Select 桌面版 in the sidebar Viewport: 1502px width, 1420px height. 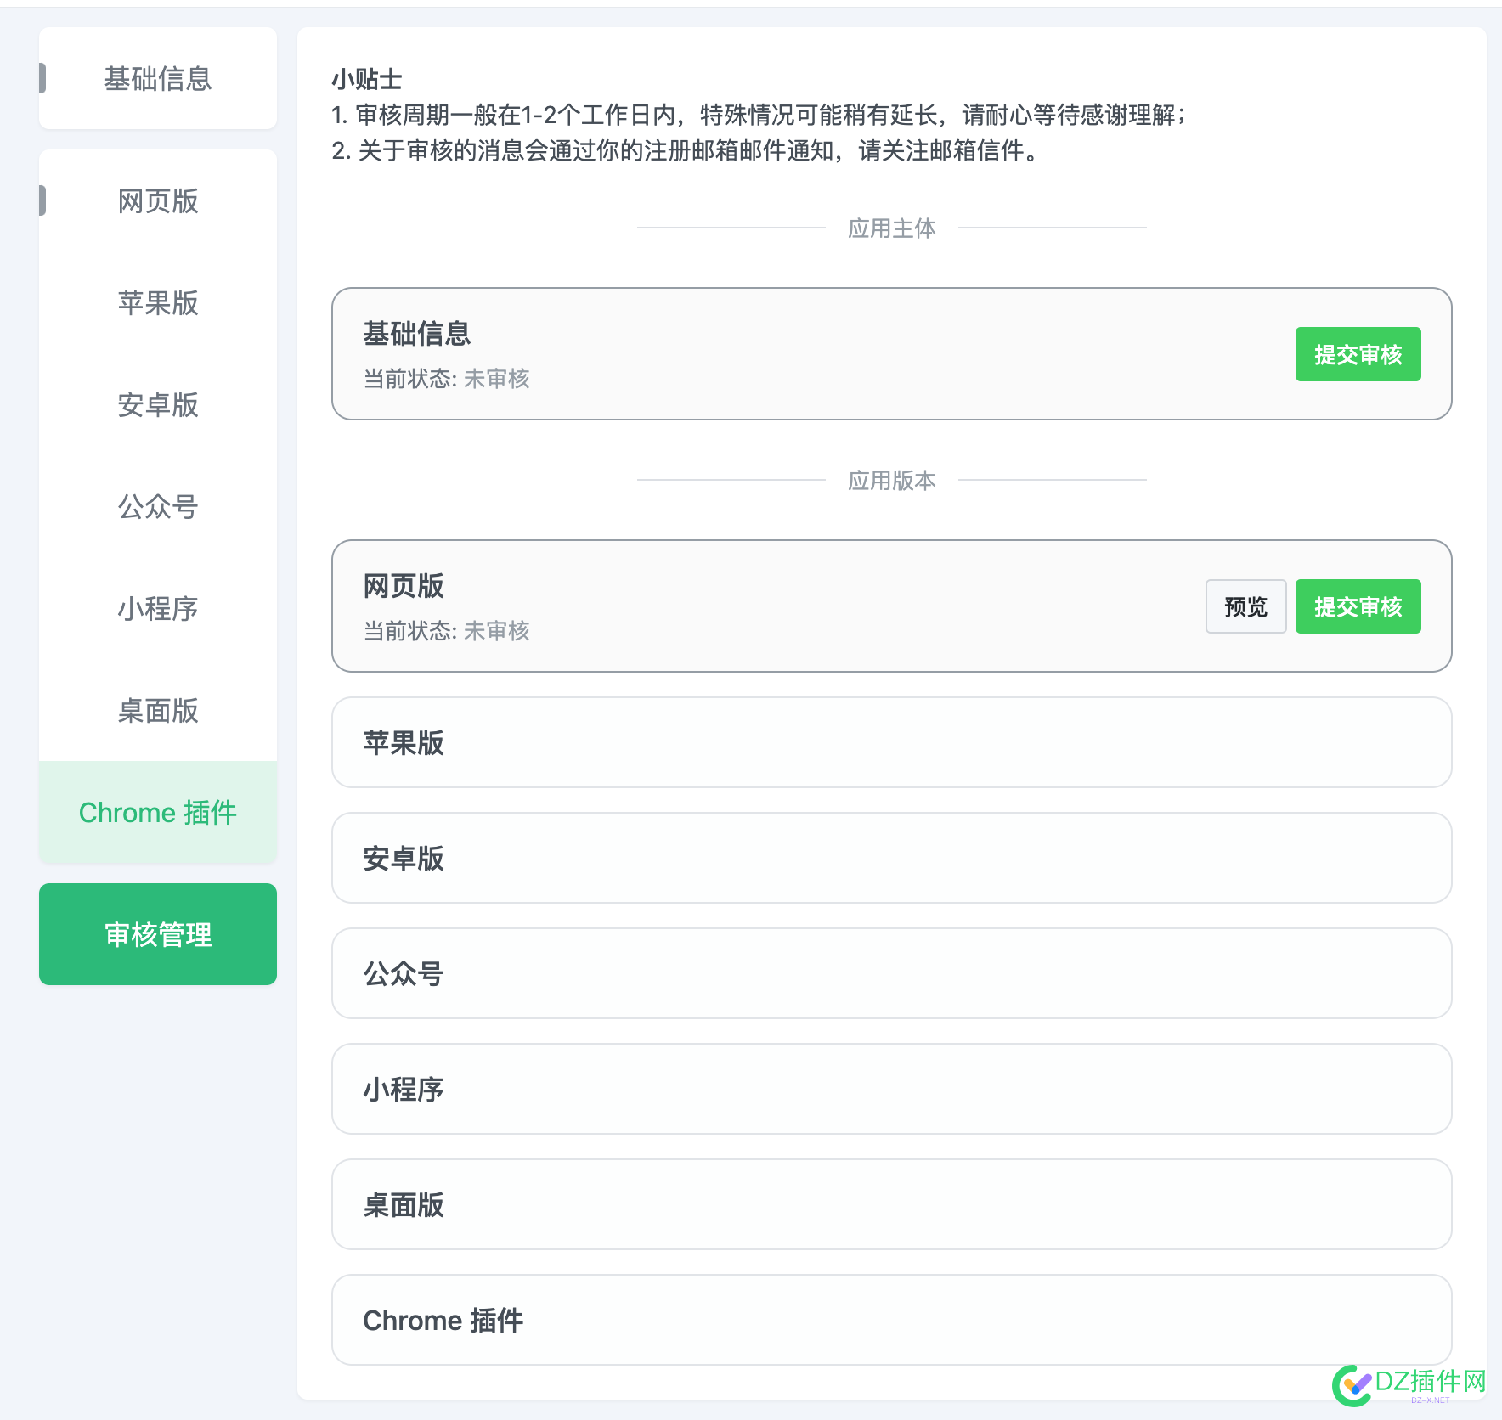click(x=158, y=711)
